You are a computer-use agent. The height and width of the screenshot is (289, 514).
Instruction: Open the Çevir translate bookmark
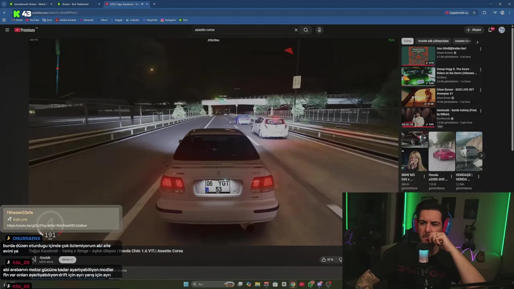(x=47, y=20)
